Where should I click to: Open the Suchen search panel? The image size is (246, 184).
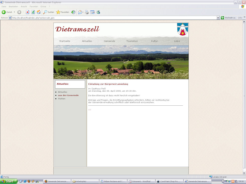point(48,12)
